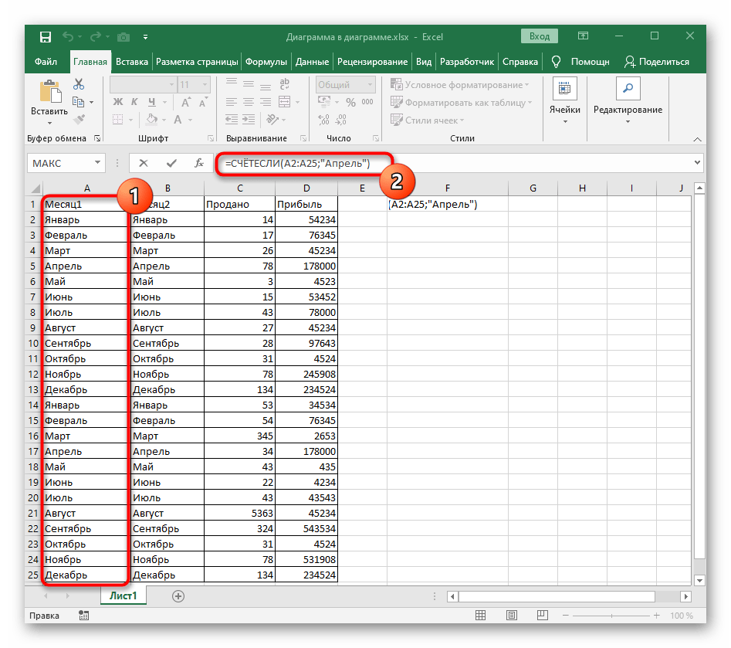Click the select all corner triangle

pos(36,188)
